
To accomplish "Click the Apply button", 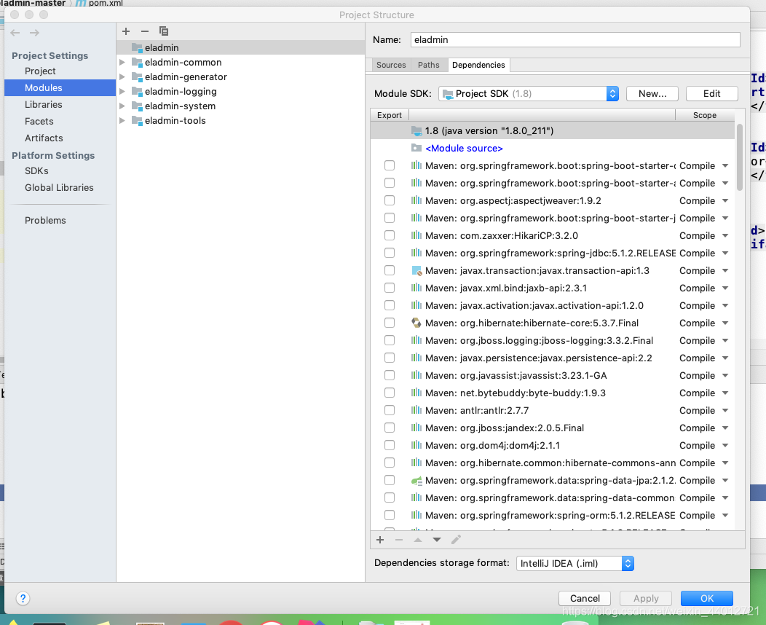I will click(x=646, y=598).
